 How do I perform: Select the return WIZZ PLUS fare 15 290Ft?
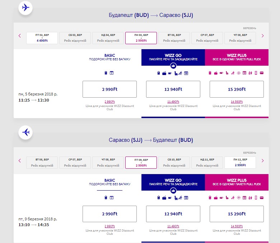[x=237, y=214]
